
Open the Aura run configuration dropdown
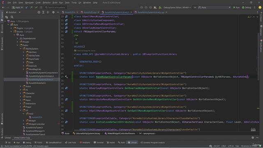tap(215, 7)
